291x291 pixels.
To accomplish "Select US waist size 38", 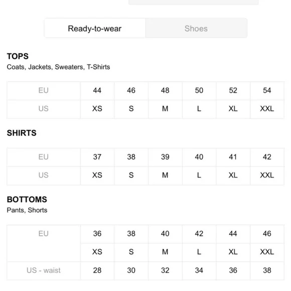I will pyautogui.click(x=267, y=270).
